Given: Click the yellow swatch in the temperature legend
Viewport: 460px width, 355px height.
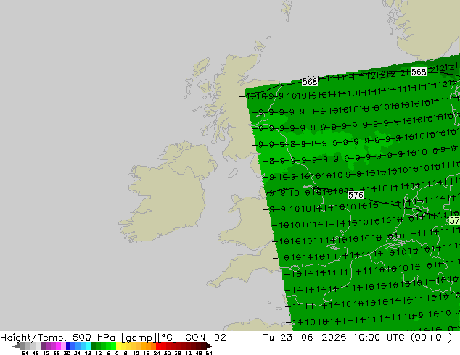Looking at the screenshot, I should 119,346.
